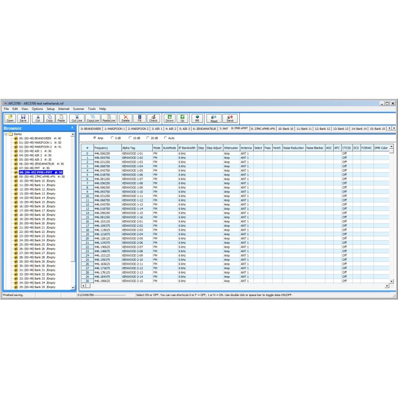Click row header number 15
Viewport: 398px width, 398px height.
pyautogui.click(x=88, y=217)
